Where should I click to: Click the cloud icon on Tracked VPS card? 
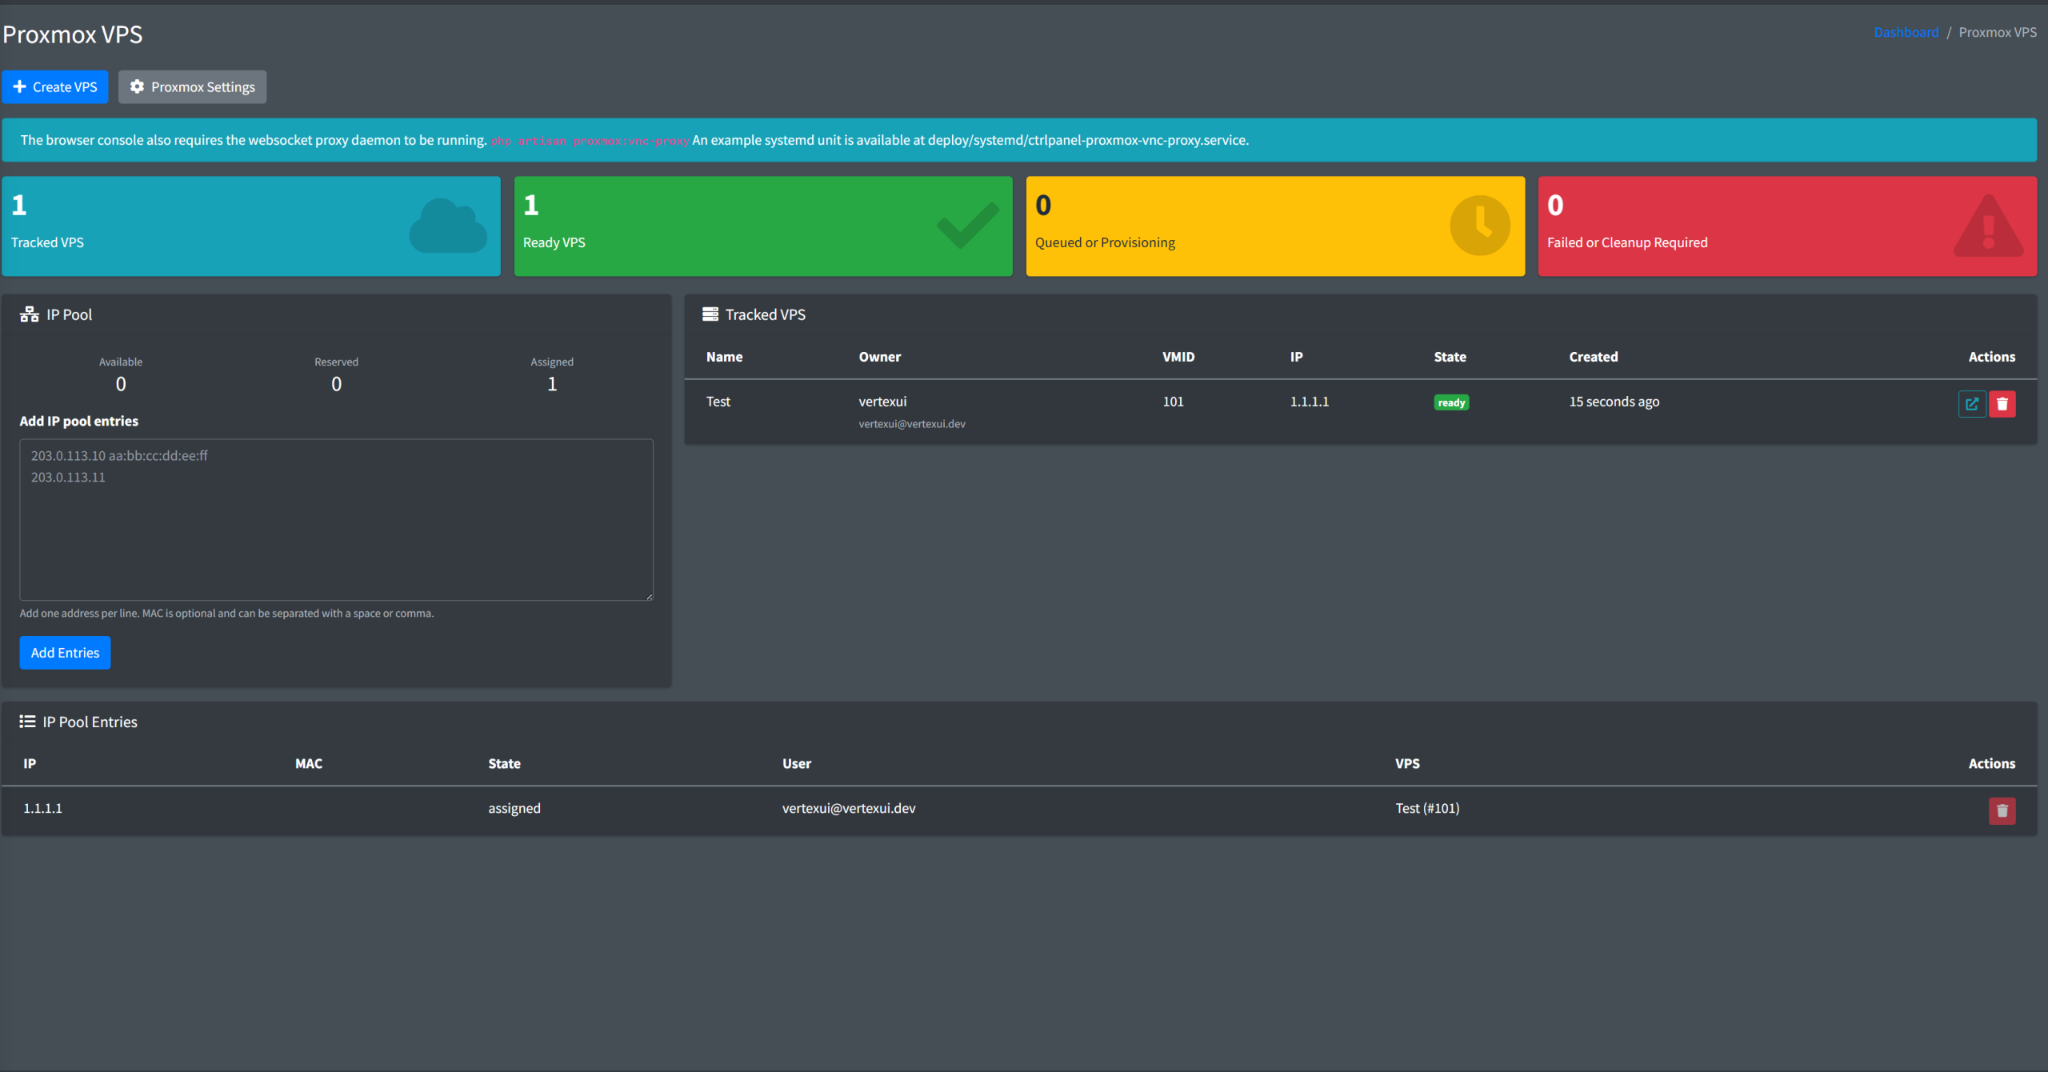448,226
